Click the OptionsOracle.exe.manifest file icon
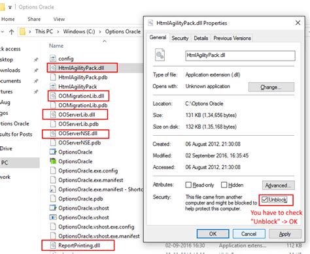 53,180
